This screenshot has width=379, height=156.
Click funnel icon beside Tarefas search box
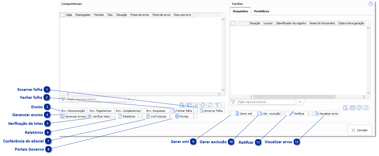(233, 102)
